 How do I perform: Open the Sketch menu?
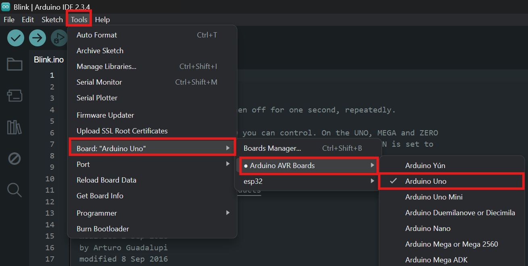point(52,20)
